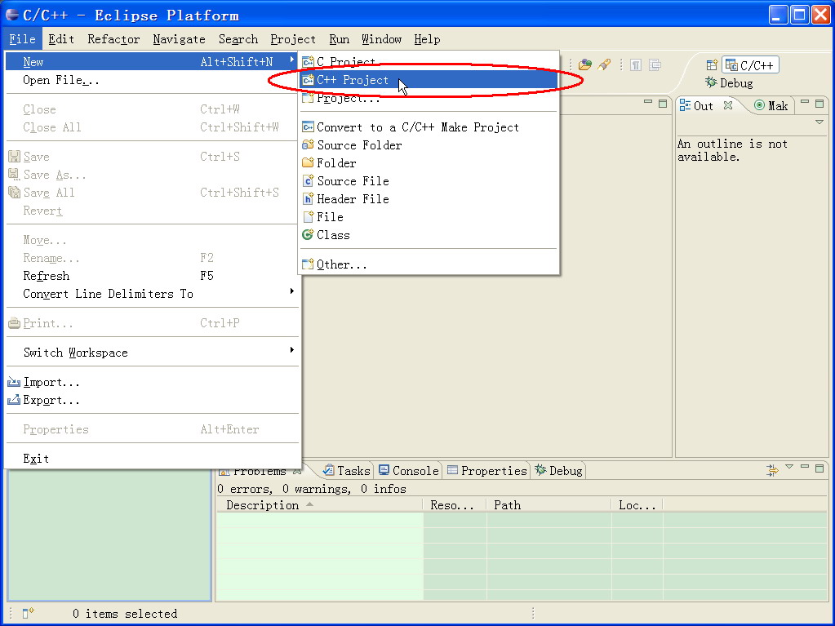Viewport: 835px width, 626px height.
Task: Click the Loc... column header
Action: pos(637,504)
